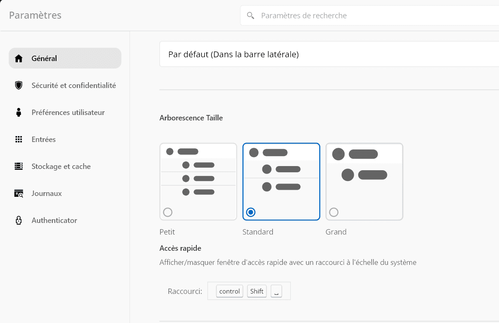Select the Petit tree size radio button
This screenshot has height=323, width=499.
click(168, 213)
